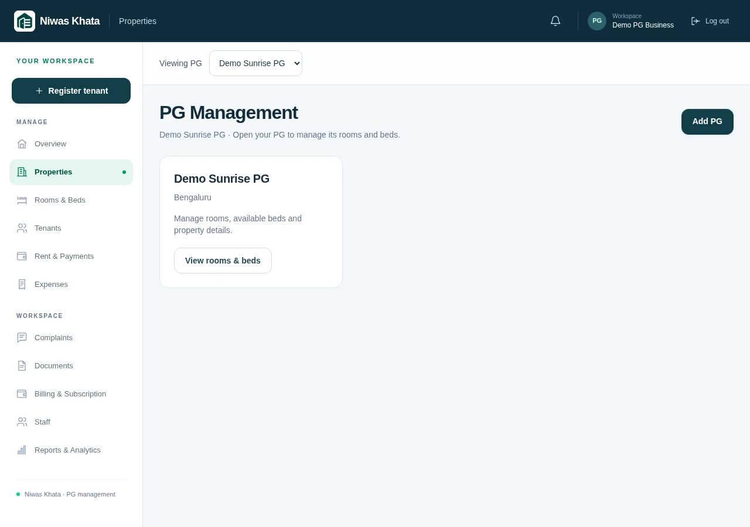Screen dimensions: 750x527
Task: Click the Demo PG Business workspace name
Action: pyautogui.click(x=643, y=25)
